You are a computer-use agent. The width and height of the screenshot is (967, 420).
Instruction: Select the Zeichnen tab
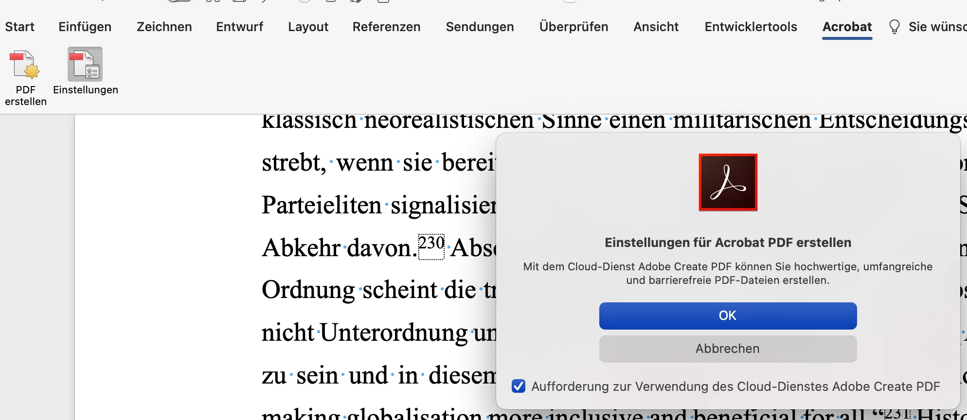click(164, 27)
